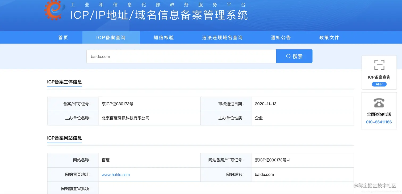The width and height of the screenshot is (402, 194).
Task: Open the 政策文件 section
Action: (329, 37)
